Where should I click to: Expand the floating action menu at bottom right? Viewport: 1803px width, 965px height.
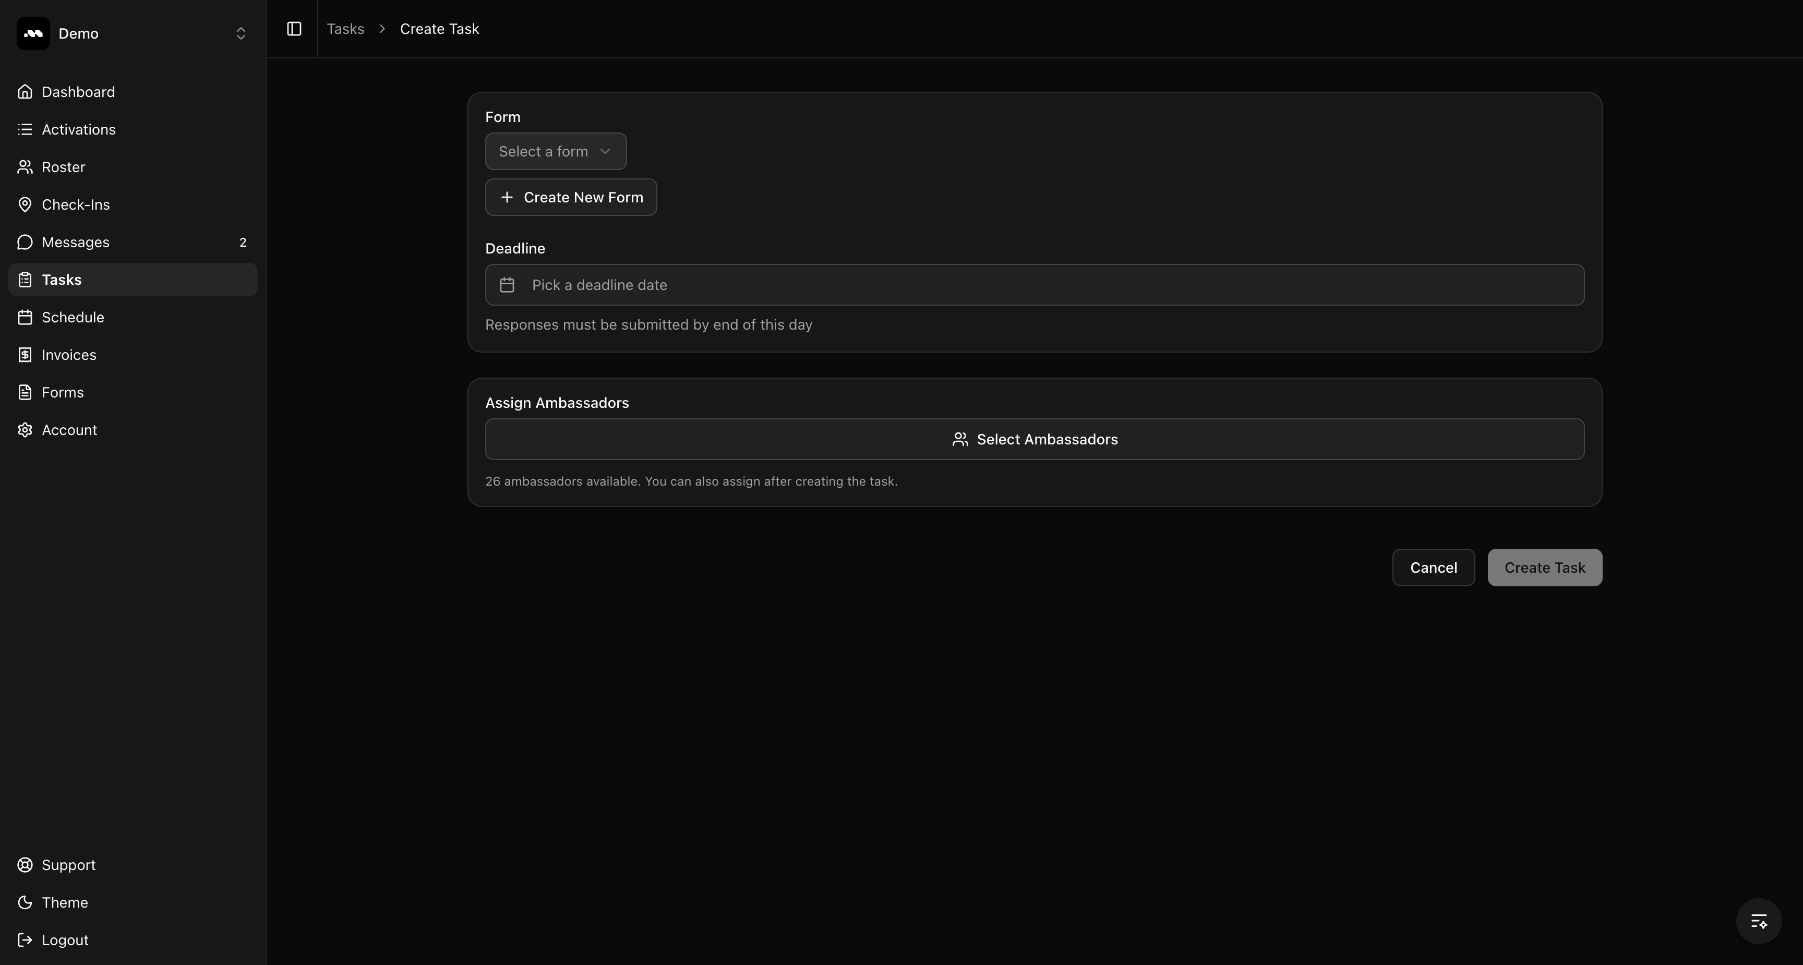(x=1758, y=921)
